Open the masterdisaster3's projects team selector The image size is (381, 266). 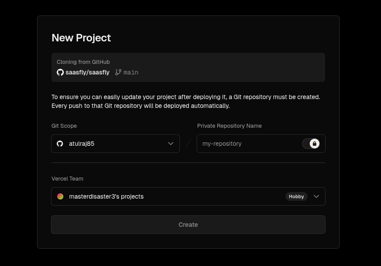188,196
